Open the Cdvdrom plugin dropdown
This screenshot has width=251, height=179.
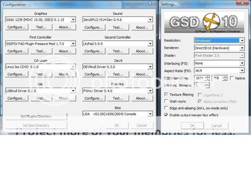(40, 67)
